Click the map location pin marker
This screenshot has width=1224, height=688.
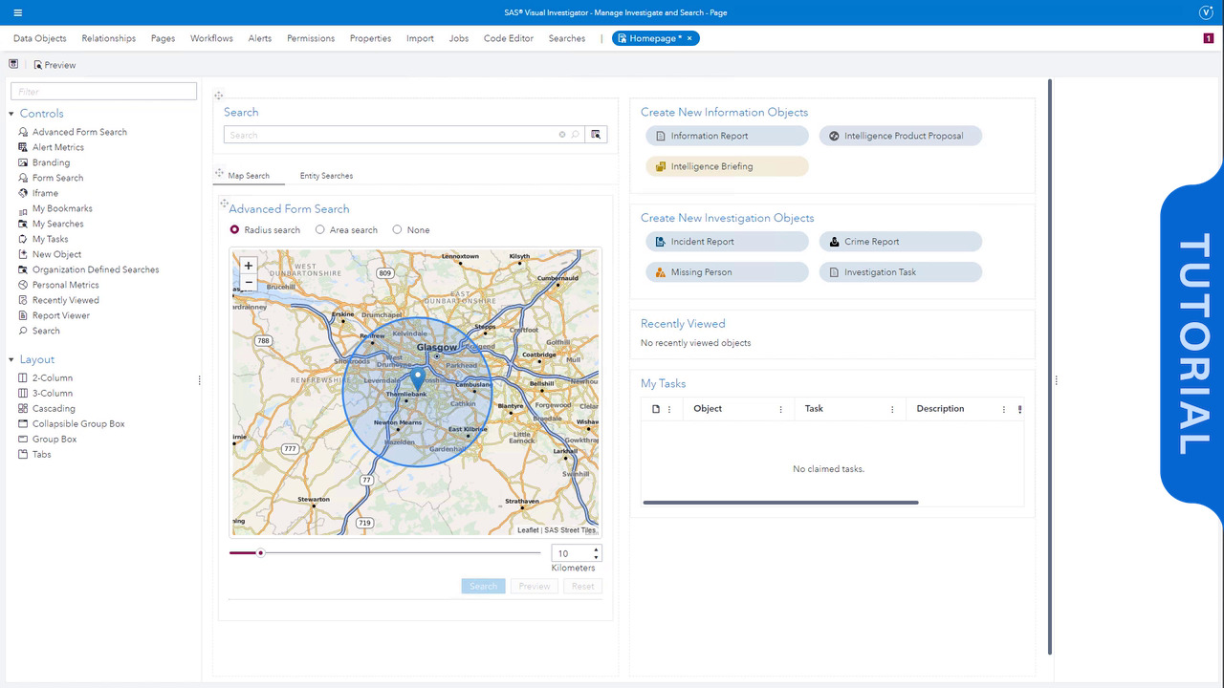click(x=417, y=378)
